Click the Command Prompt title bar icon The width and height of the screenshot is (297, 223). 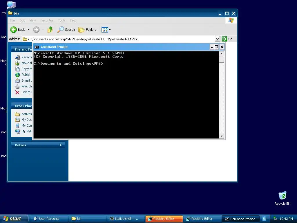click(x=37, y=47)
